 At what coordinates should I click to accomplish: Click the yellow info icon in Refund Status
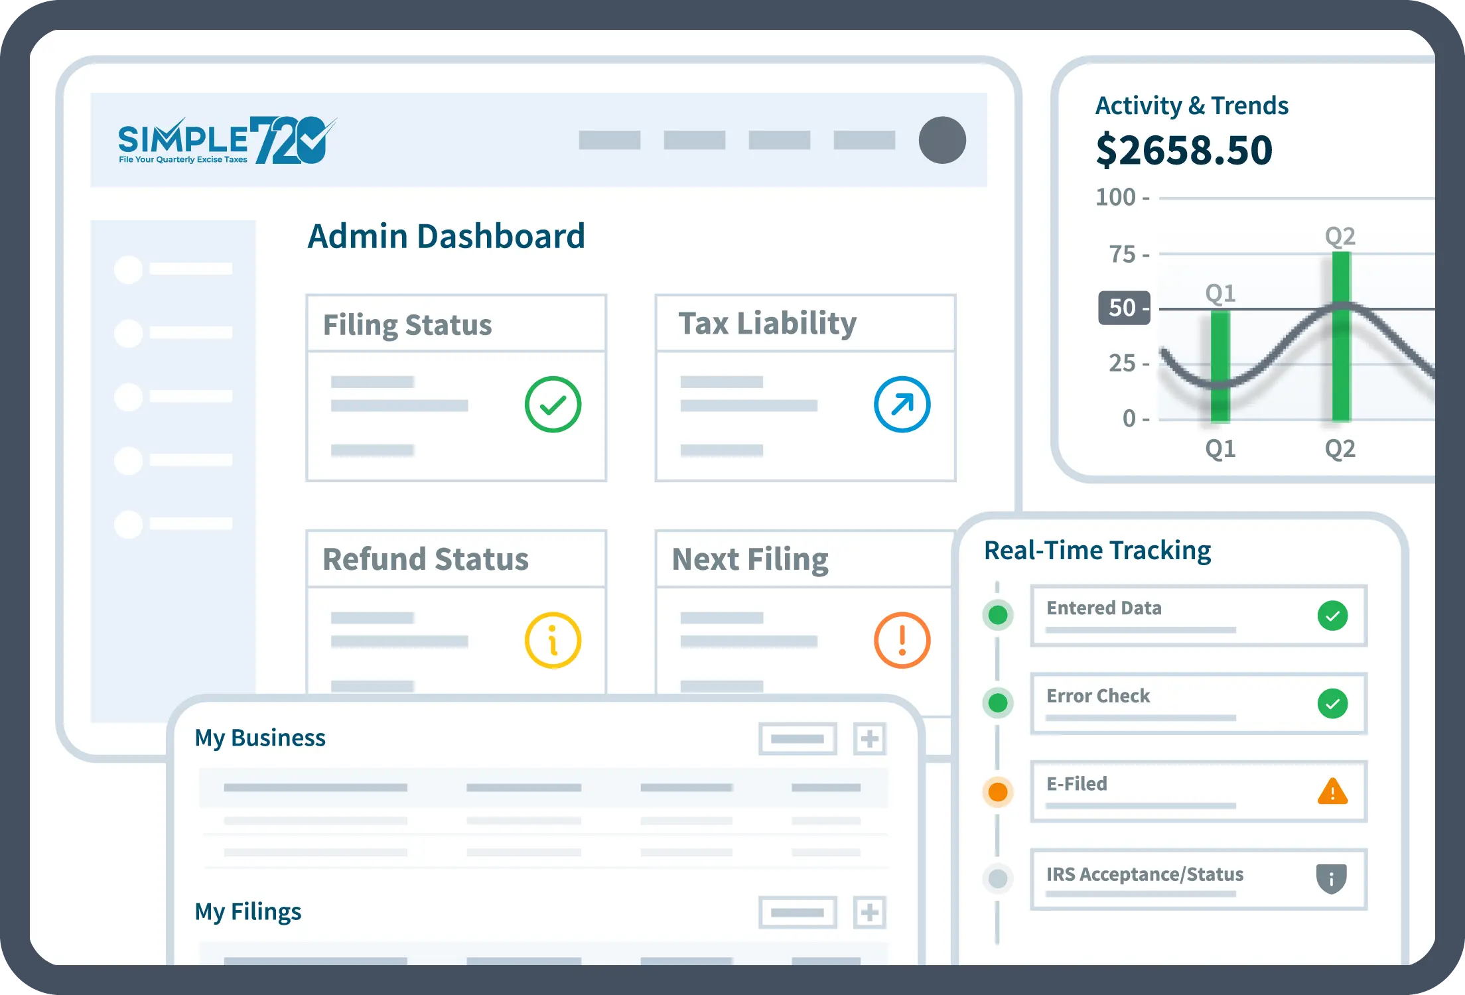pos(553,640)
